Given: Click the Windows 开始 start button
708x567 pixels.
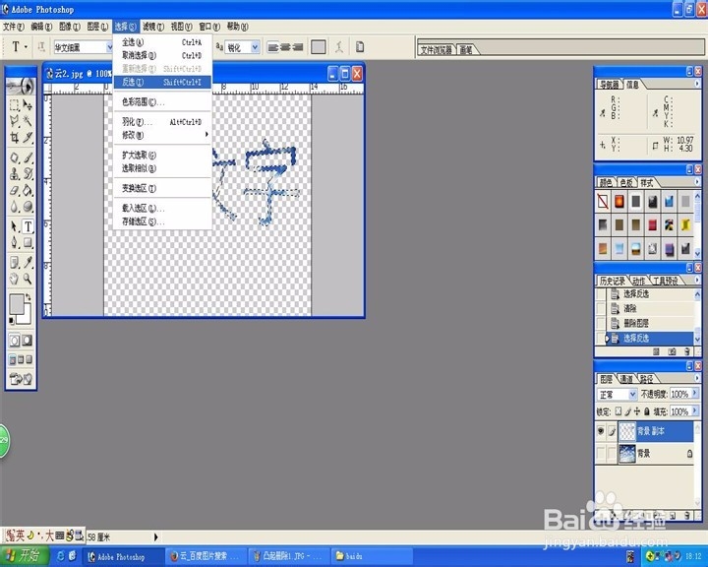Looking at the screenshot, I should (x=25, y=556).
